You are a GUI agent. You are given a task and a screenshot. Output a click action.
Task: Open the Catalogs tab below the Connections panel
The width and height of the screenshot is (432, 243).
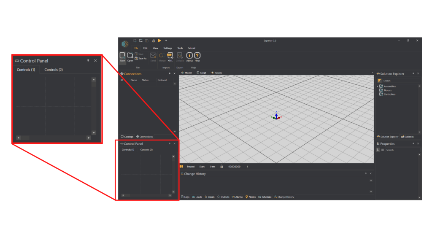tap(127, 137)
